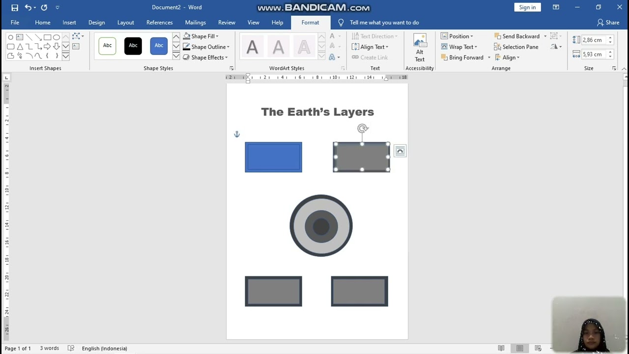Increase shape height with the up stepper
This screenshot has width=629, height=354.
click(610, 38)
